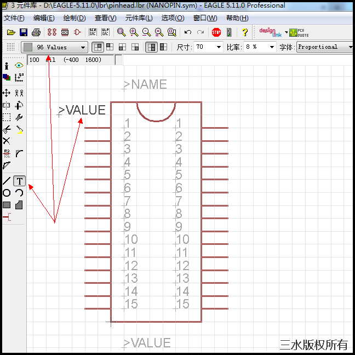Click the Print icon
355x355 pixels.
36,32
